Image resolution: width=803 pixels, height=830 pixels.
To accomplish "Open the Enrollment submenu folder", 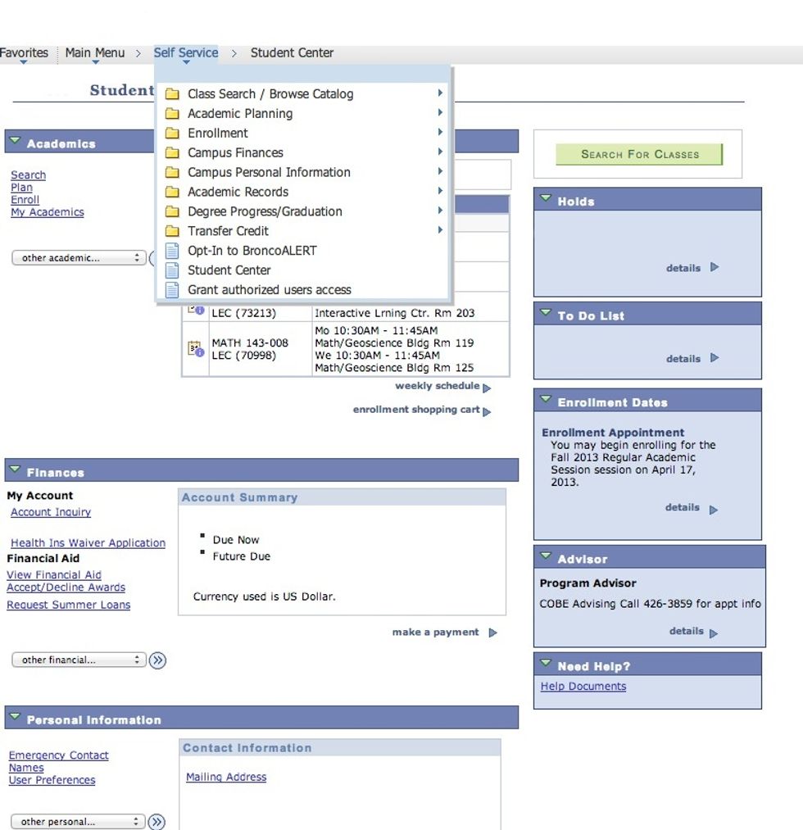I will pos(218,133).
